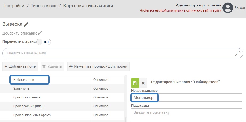Click the magnifier search icon
Screen dimensions: 246x122
237,53
